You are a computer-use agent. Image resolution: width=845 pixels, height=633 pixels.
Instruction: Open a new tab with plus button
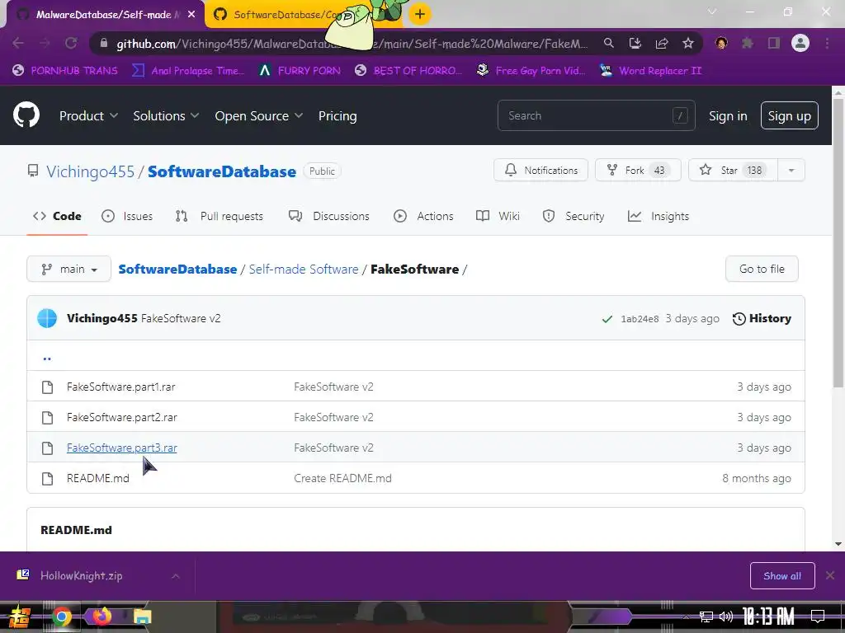click(420, 14)
